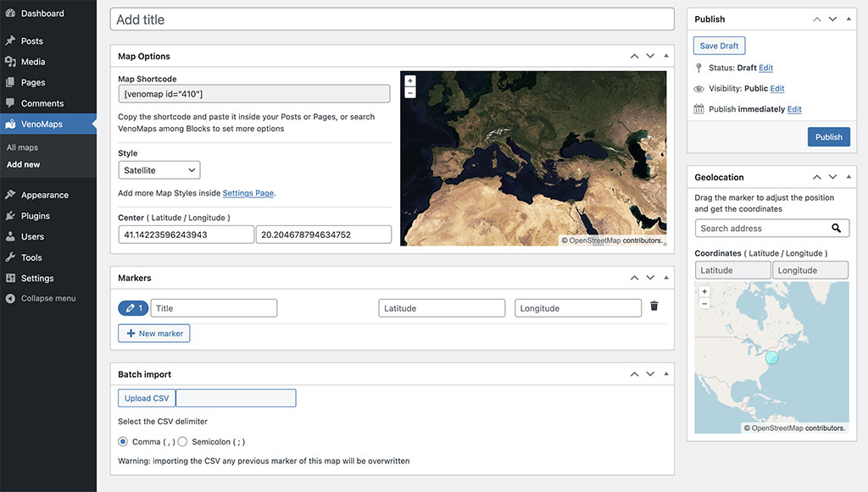
Task: Click the Upload CSV button
Action: click(x=147, y=398)
